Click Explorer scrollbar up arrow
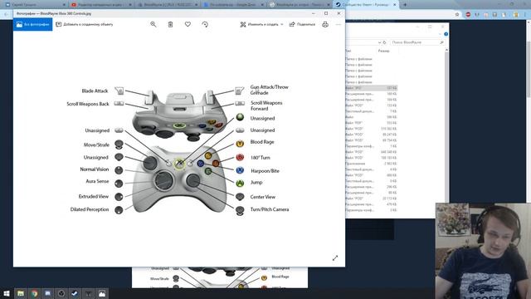The height and width of the screenshot is (299, 531). tap(446, 50)
